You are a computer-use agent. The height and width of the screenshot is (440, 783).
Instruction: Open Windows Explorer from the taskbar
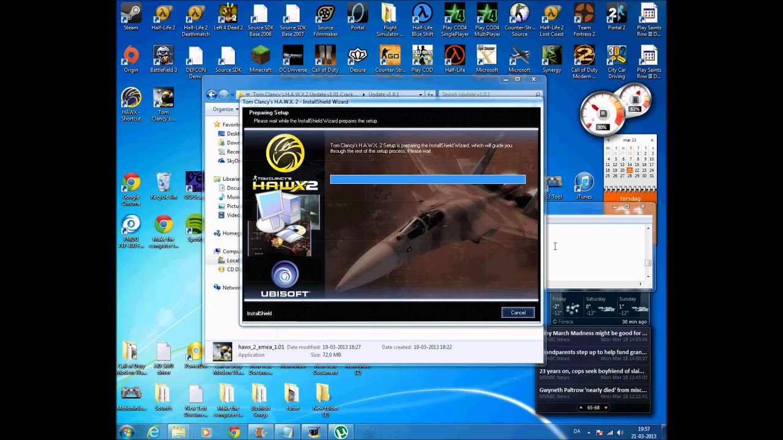tap(179, 432)
